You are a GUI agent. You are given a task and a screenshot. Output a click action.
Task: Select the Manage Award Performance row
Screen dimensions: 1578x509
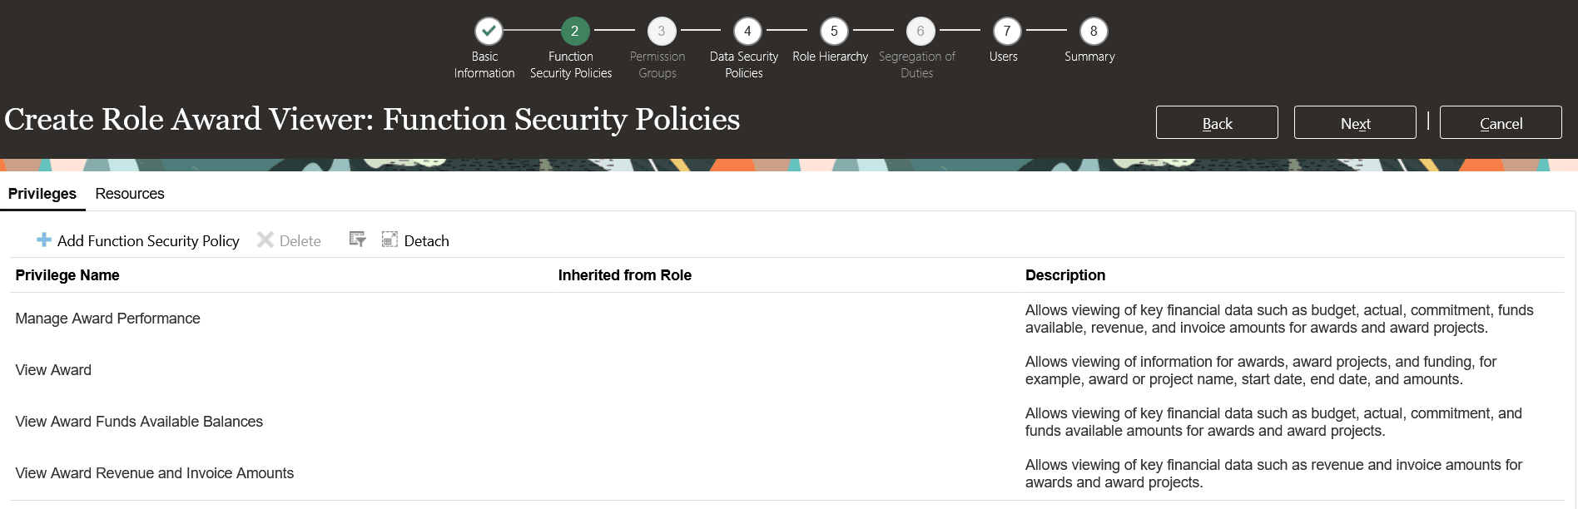coord(108,319)
